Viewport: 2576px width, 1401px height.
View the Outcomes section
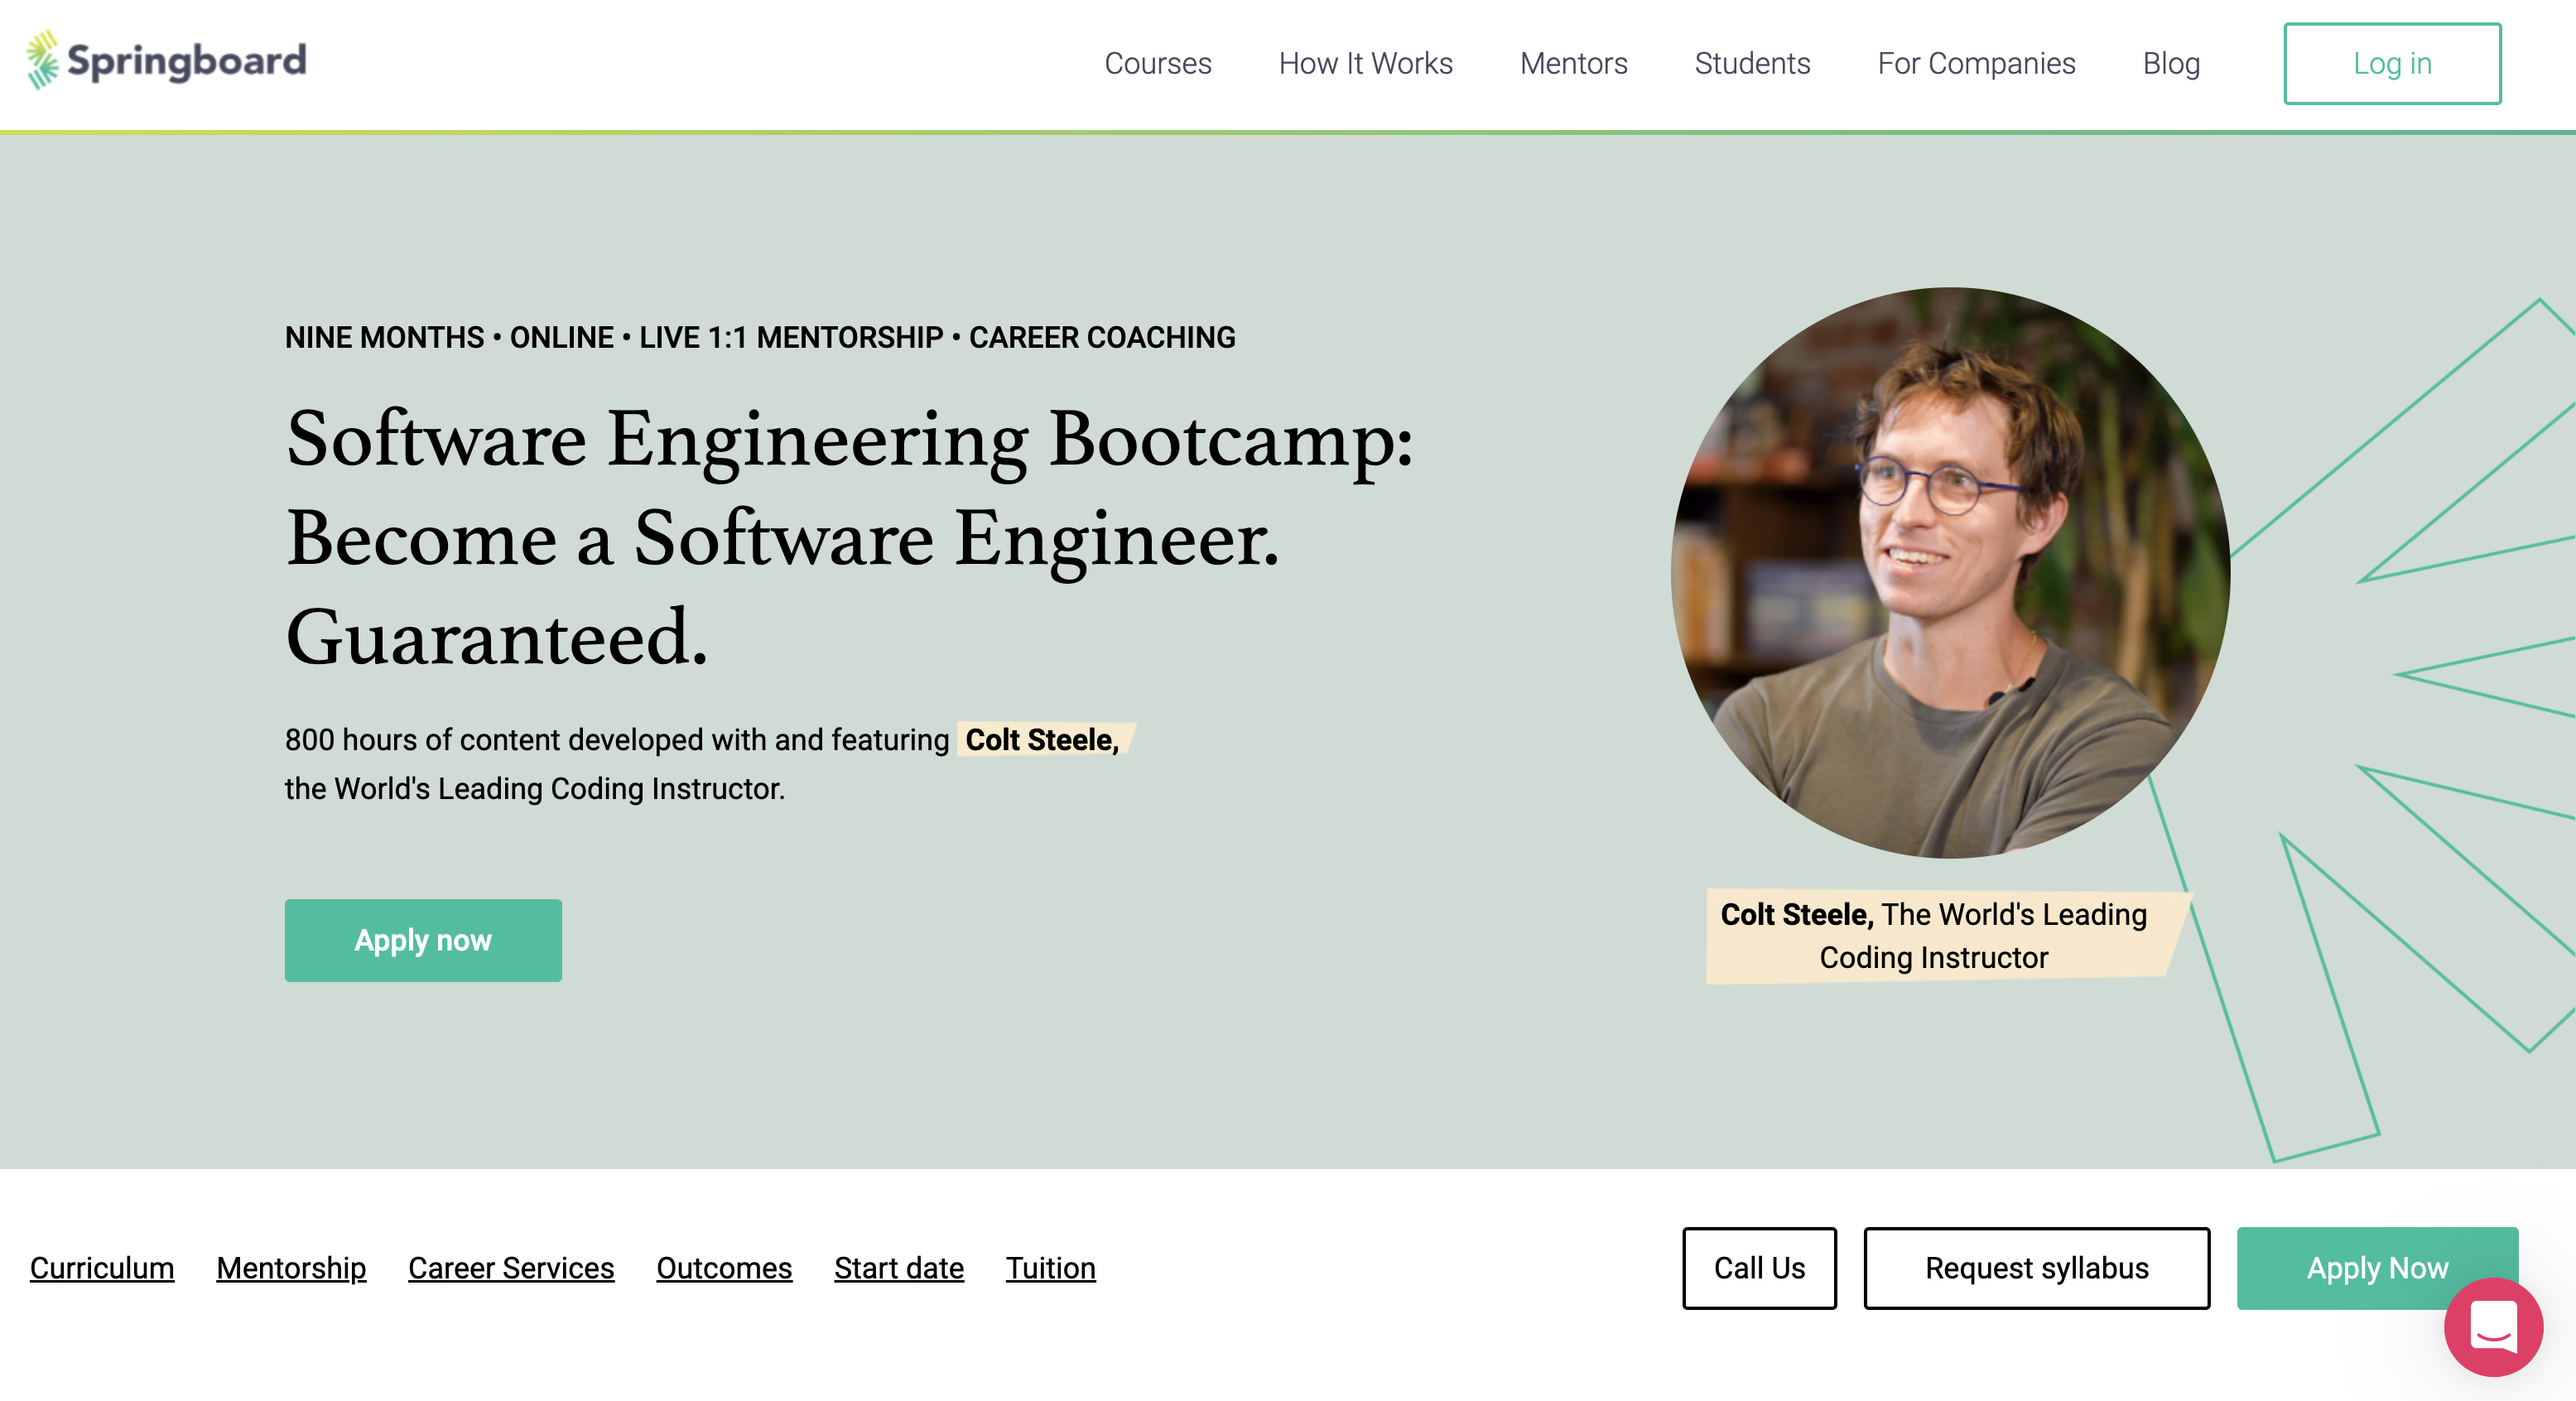coord(724,1268)
